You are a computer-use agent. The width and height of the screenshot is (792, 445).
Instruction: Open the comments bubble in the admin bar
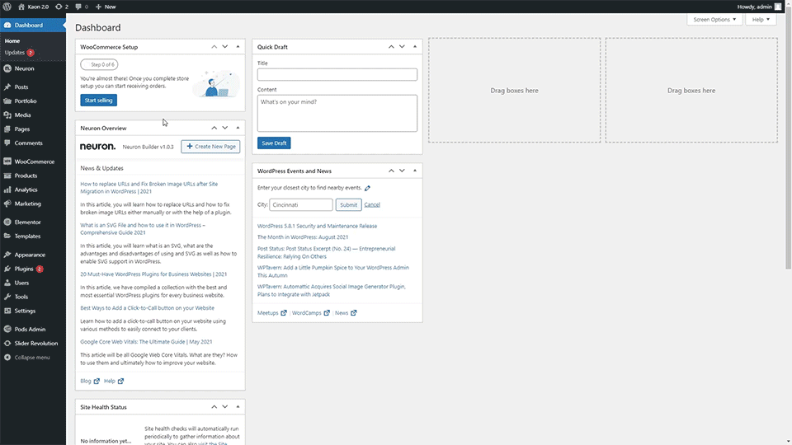(82, 7)
